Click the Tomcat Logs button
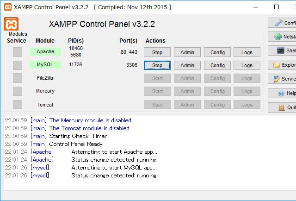Screen dimensions: 296x201 [x=247, y=105]
